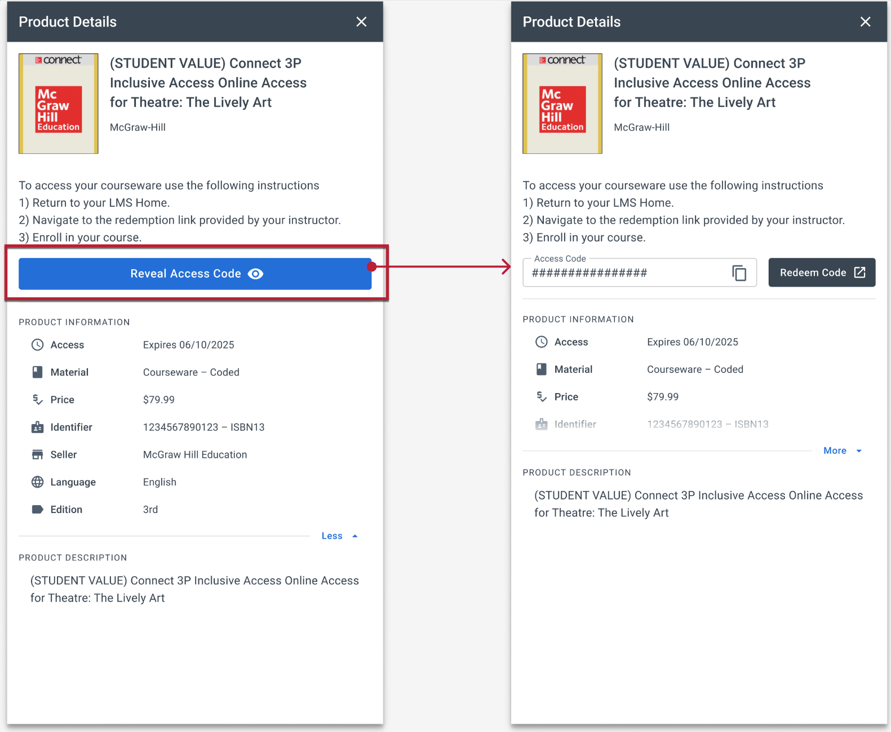Screen dimensions: 891x732
Task: Click the external link icon on Redeem Code
Action: point(859,273)
